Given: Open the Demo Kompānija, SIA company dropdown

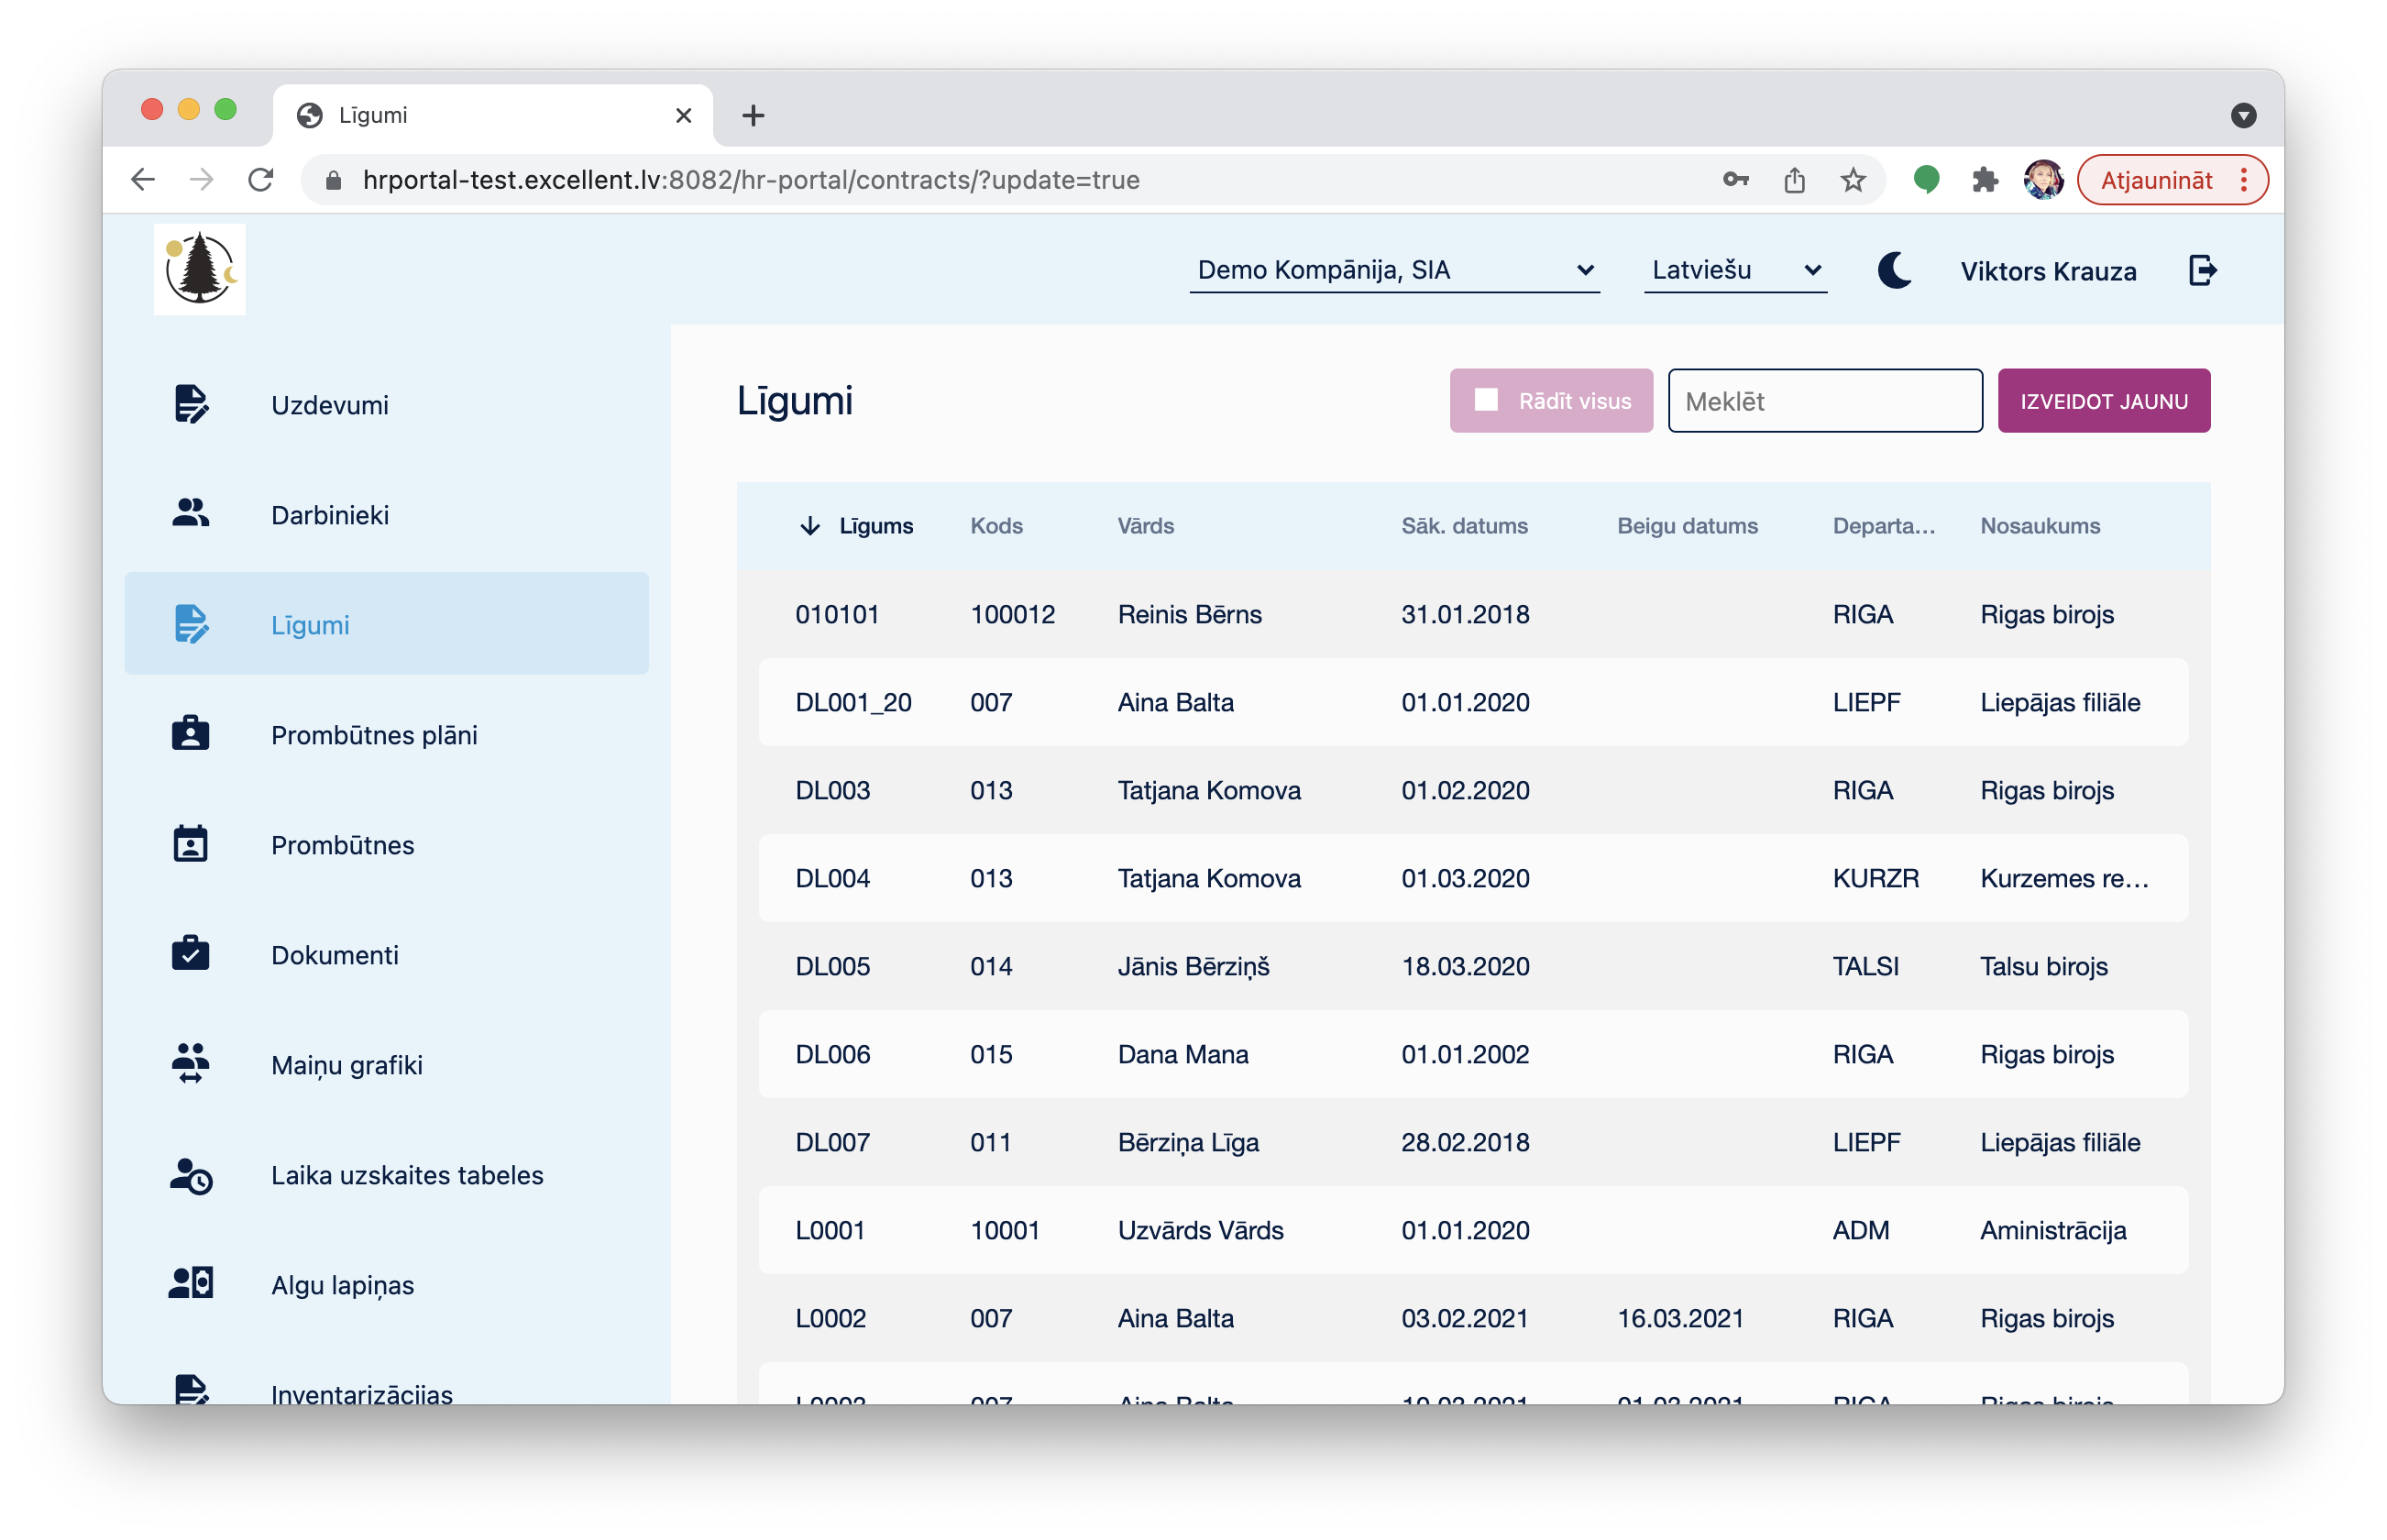Looking at the screenshot, I should [x=1394, y=270].
